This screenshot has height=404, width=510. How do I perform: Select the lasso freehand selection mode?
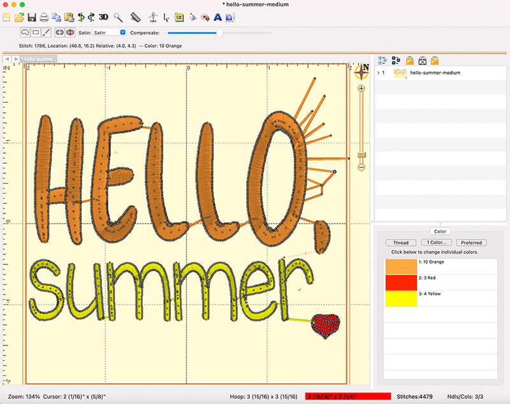pyautogui.click(x=24, y=32)
